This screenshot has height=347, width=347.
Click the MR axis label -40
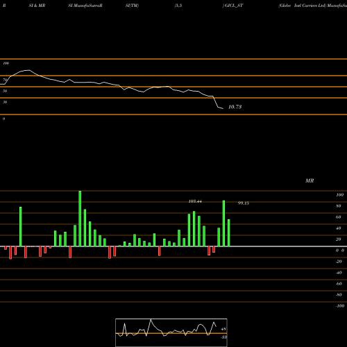pos(339,273)
